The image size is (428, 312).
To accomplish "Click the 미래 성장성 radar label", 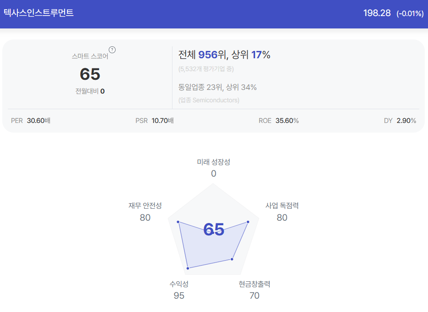I will pos(213,162).
